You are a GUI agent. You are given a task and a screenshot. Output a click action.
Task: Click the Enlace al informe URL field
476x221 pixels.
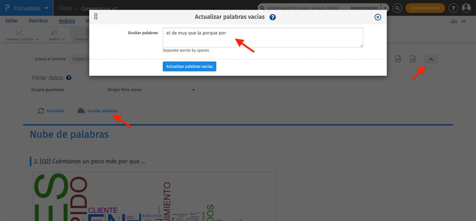(79, 59)
